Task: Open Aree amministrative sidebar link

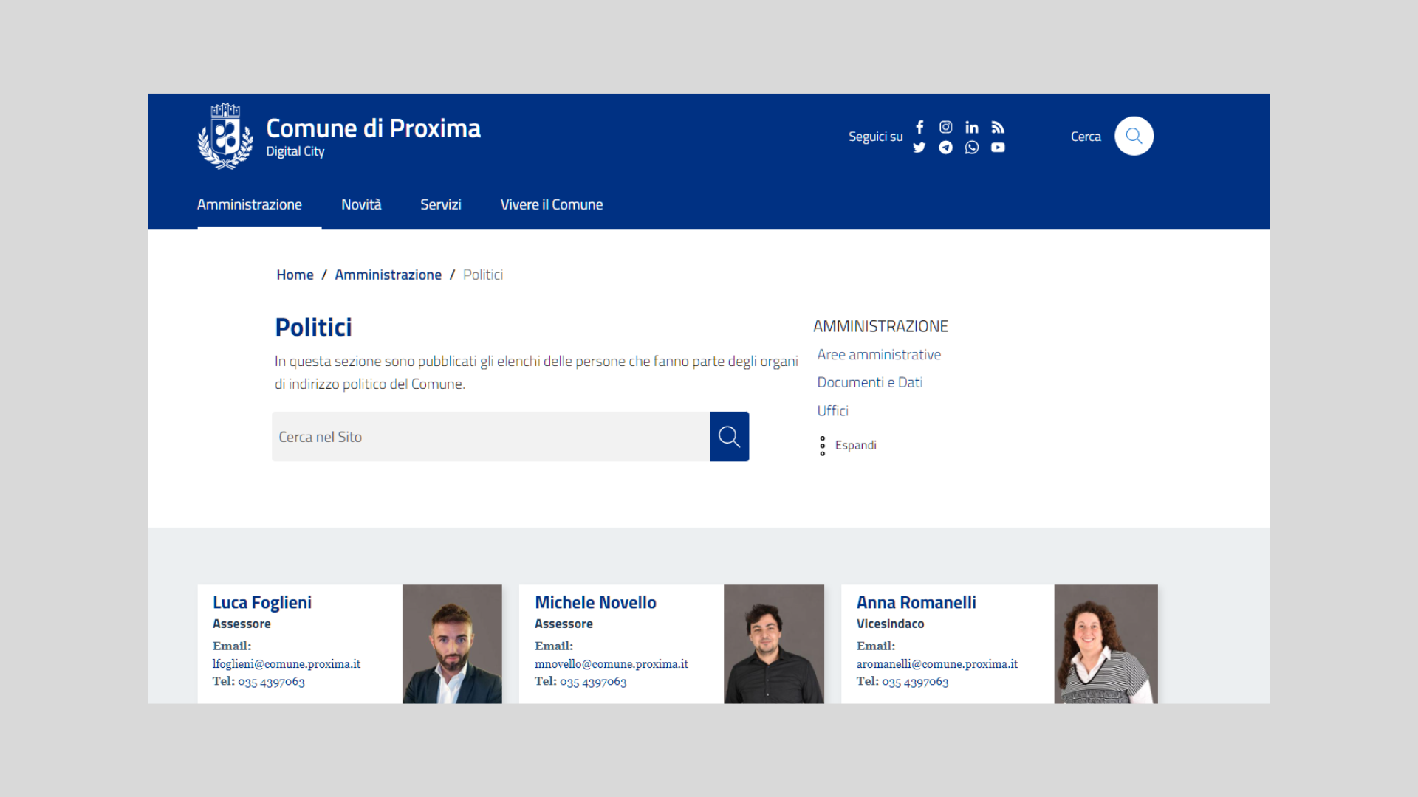Action: pyautogui.click(x=879, y=355)
